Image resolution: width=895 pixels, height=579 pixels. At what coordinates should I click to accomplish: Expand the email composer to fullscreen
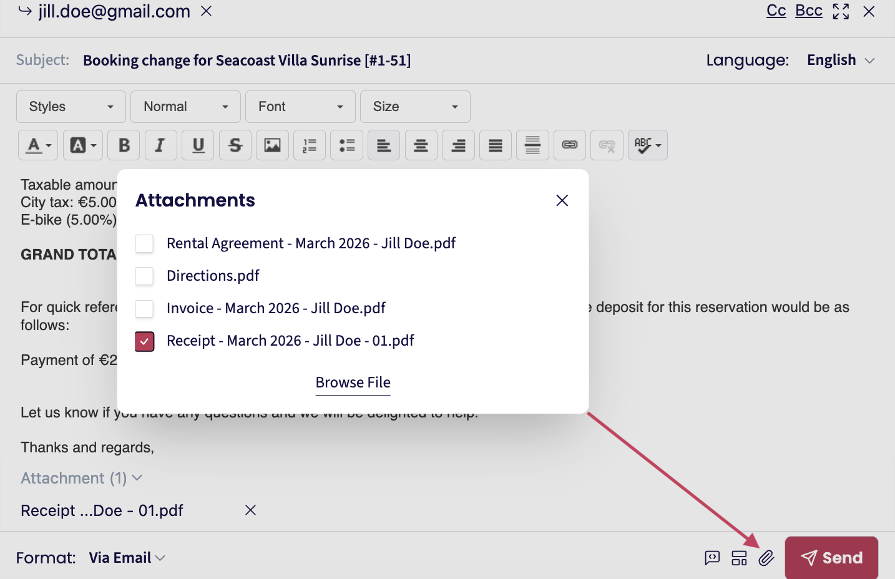[x=841, y=11]
